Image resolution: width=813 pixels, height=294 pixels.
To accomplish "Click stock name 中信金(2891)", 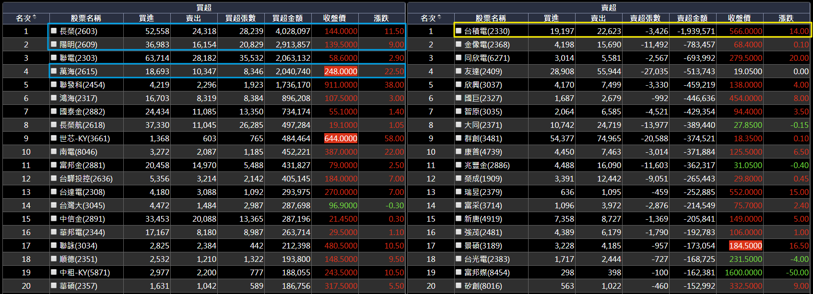I will 82,219.
